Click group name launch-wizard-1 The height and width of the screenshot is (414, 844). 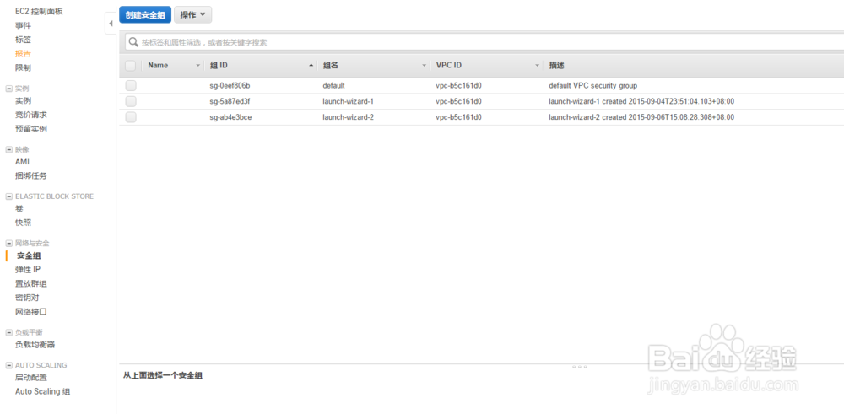[x=349, y=101]
